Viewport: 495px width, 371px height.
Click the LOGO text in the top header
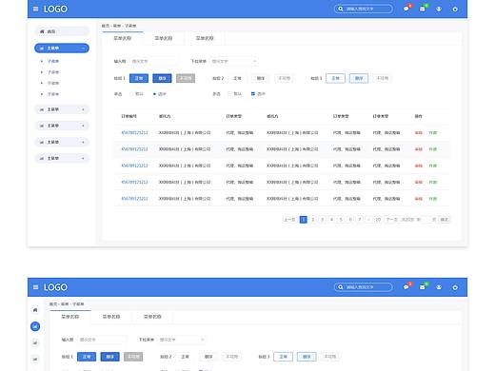55,9
